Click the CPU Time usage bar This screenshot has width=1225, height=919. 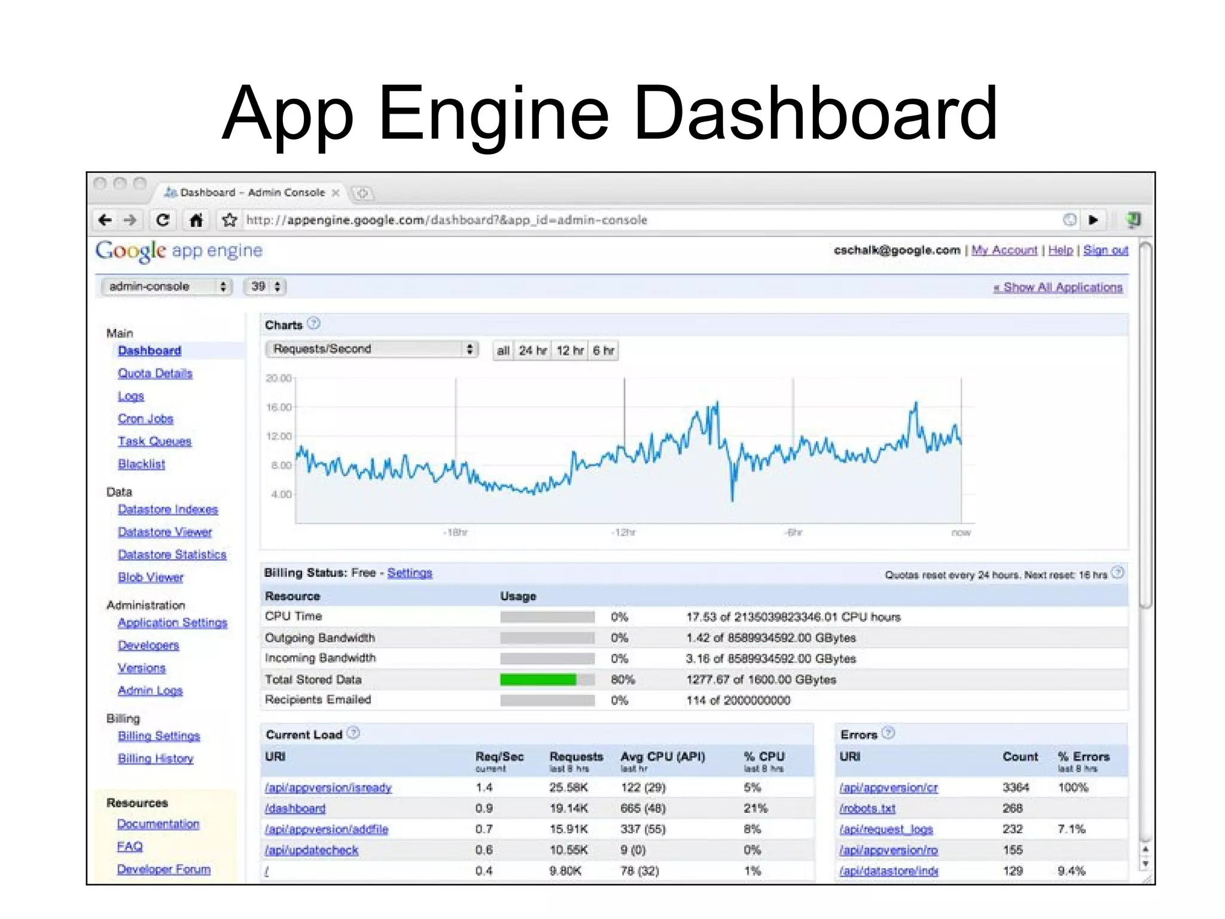(547, 617)
